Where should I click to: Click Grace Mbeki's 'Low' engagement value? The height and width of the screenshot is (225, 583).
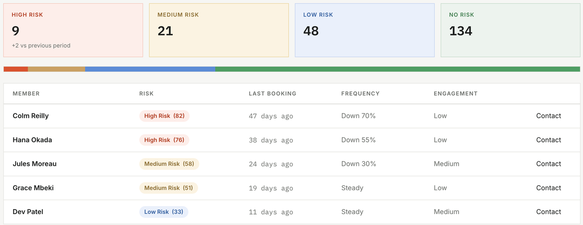[x=440, y=188]
